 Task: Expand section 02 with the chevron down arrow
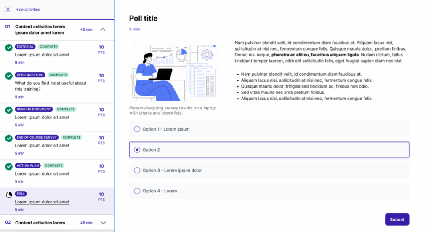(104, 223)
